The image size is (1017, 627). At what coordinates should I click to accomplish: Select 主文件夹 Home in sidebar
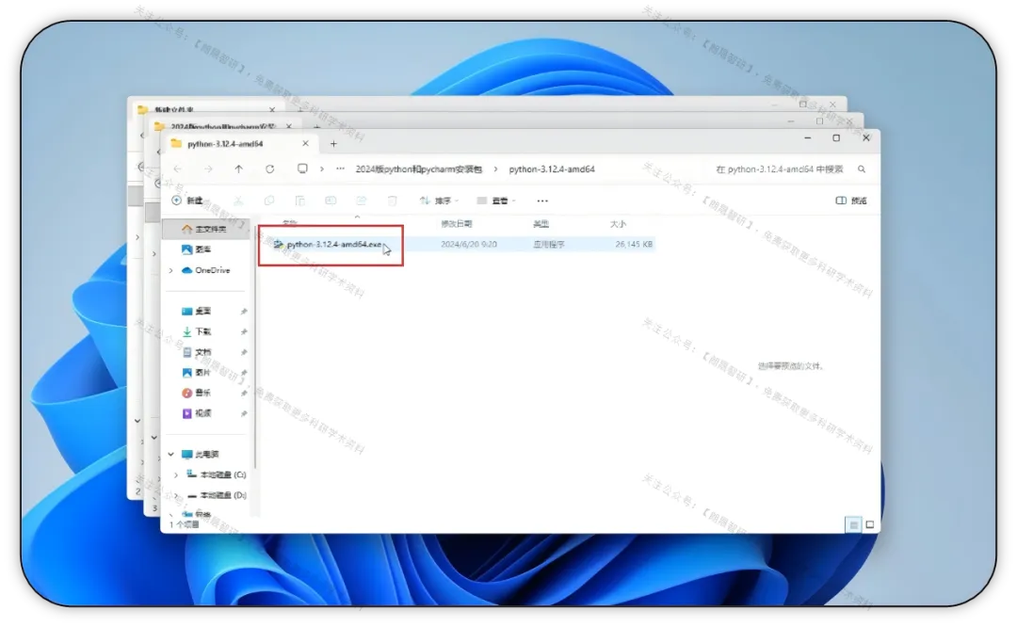(x=205, y=229)
